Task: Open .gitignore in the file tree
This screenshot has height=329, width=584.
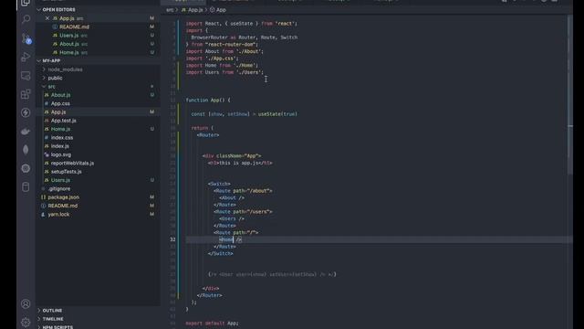Action: [x=98, y=189]
